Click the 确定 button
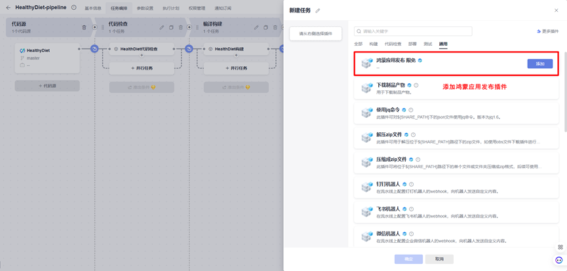 (x=408, y=259)
